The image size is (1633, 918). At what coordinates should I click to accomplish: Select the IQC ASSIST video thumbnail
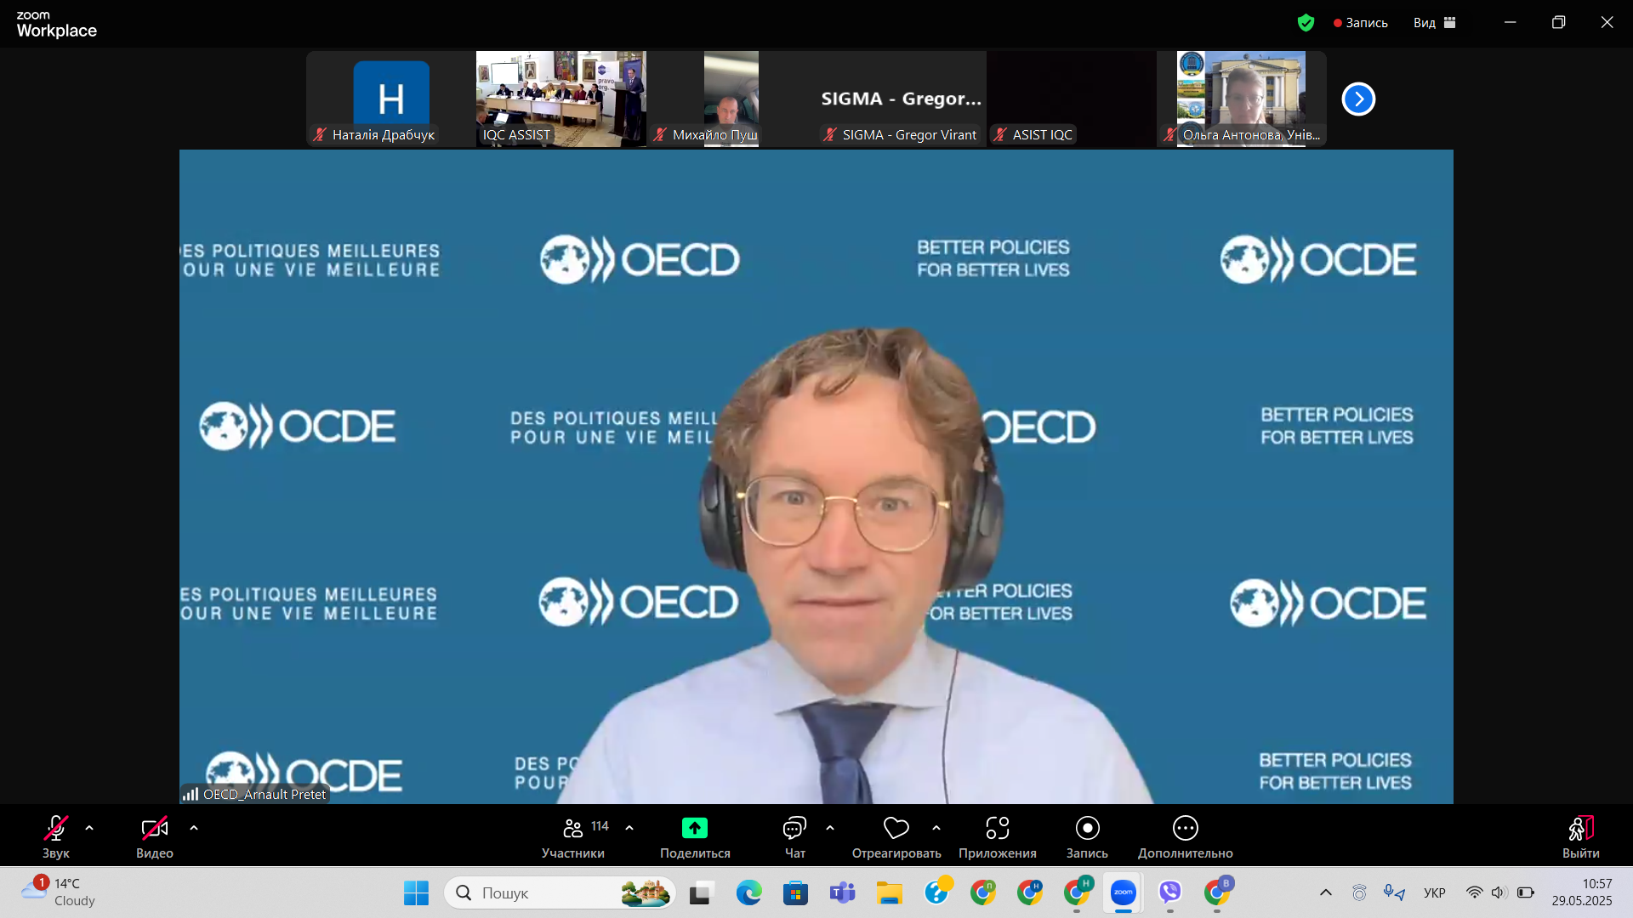coord(561,99)
